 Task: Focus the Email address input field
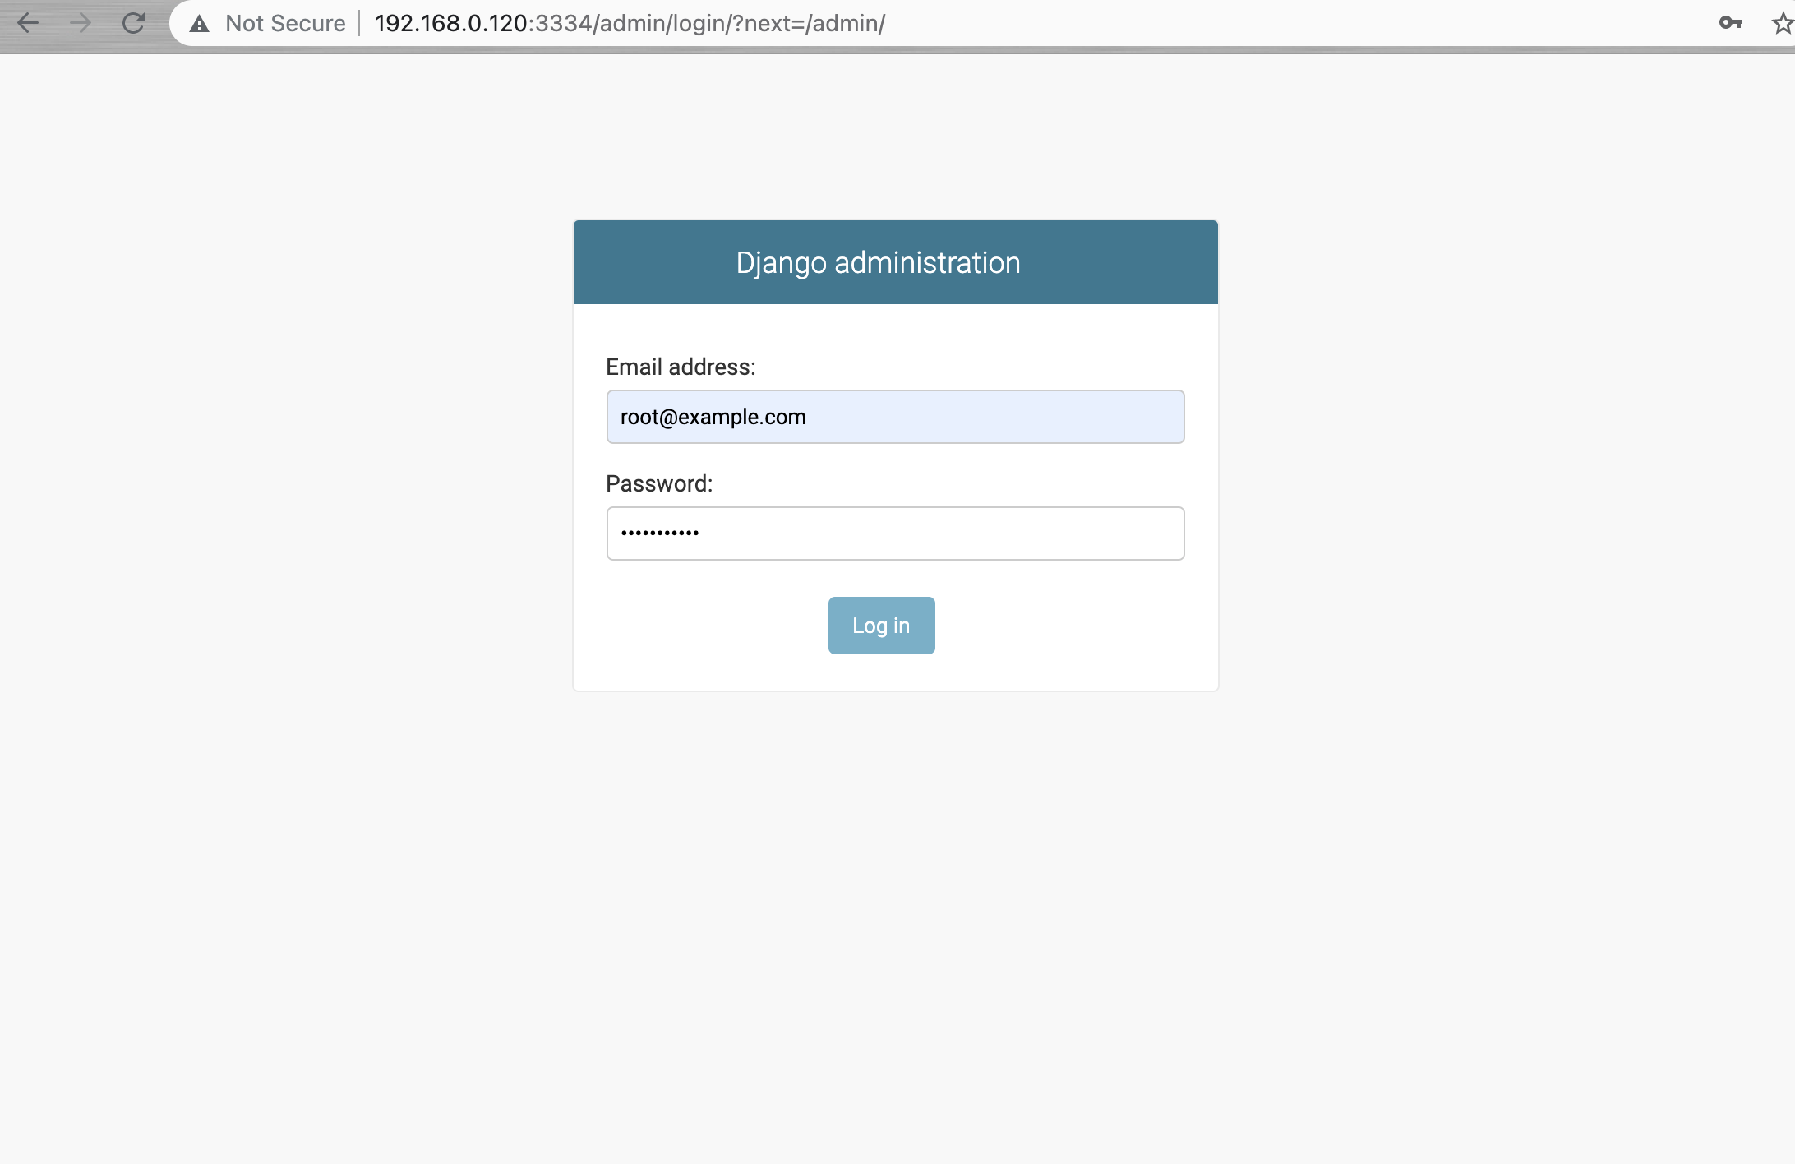[986, 417]
